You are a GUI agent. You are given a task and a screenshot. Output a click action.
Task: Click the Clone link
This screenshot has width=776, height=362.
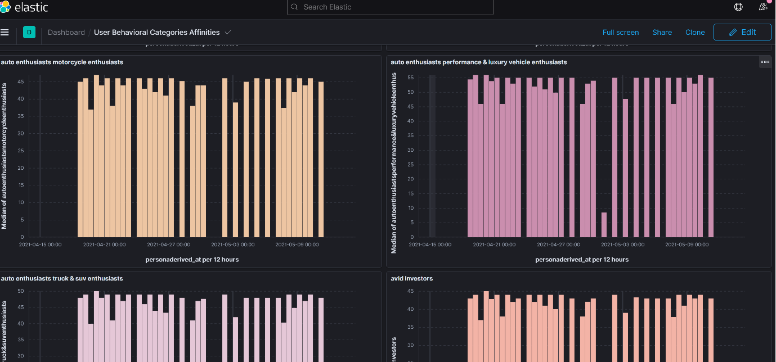pyautogui.click(x=694, y=32)
